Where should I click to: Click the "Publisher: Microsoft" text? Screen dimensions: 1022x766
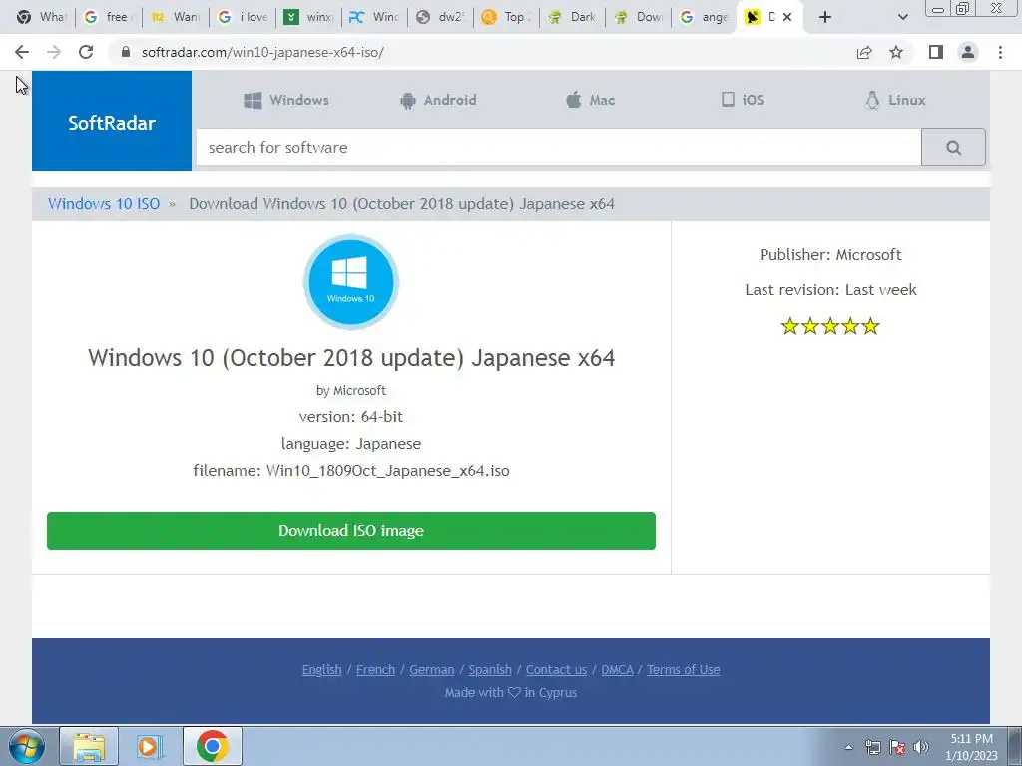830,254
